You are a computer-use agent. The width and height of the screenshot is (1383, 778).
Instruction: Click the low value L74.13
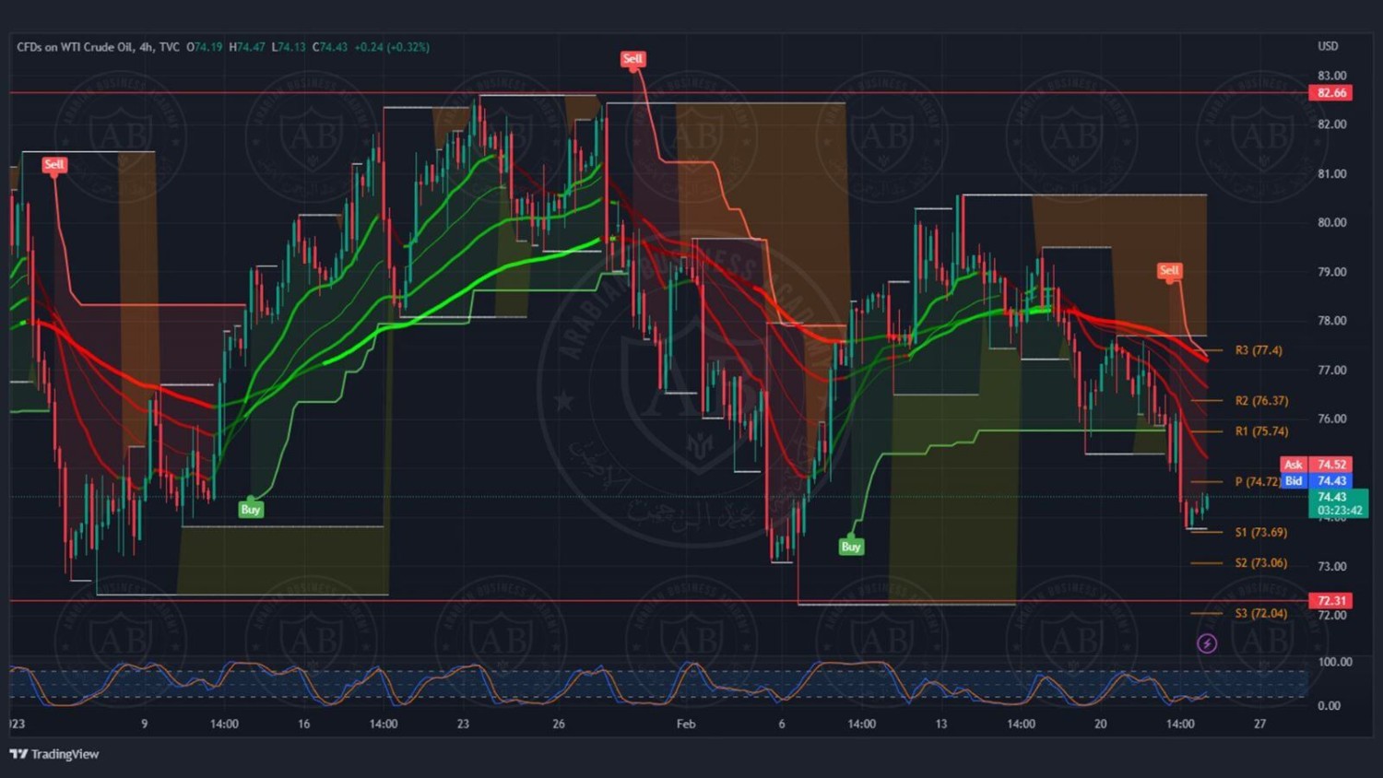[x=289, y=47]
